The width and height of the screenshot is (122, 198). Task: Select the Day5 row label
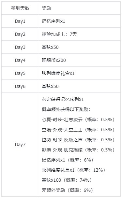(20, 73)
